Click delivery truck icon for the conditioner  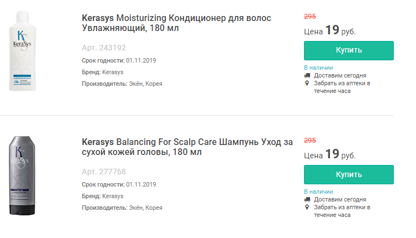coord(307,75)
